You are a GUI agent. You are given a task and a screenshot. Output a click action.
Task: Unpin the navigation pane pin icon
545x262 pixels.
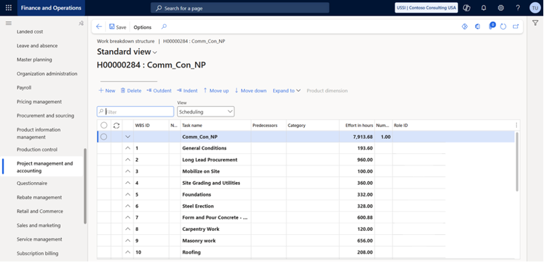pyautogui.click(x=81, y=23)
